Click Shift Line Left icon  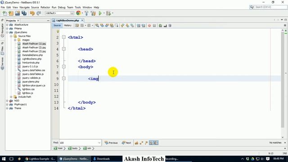coord(139,26)
